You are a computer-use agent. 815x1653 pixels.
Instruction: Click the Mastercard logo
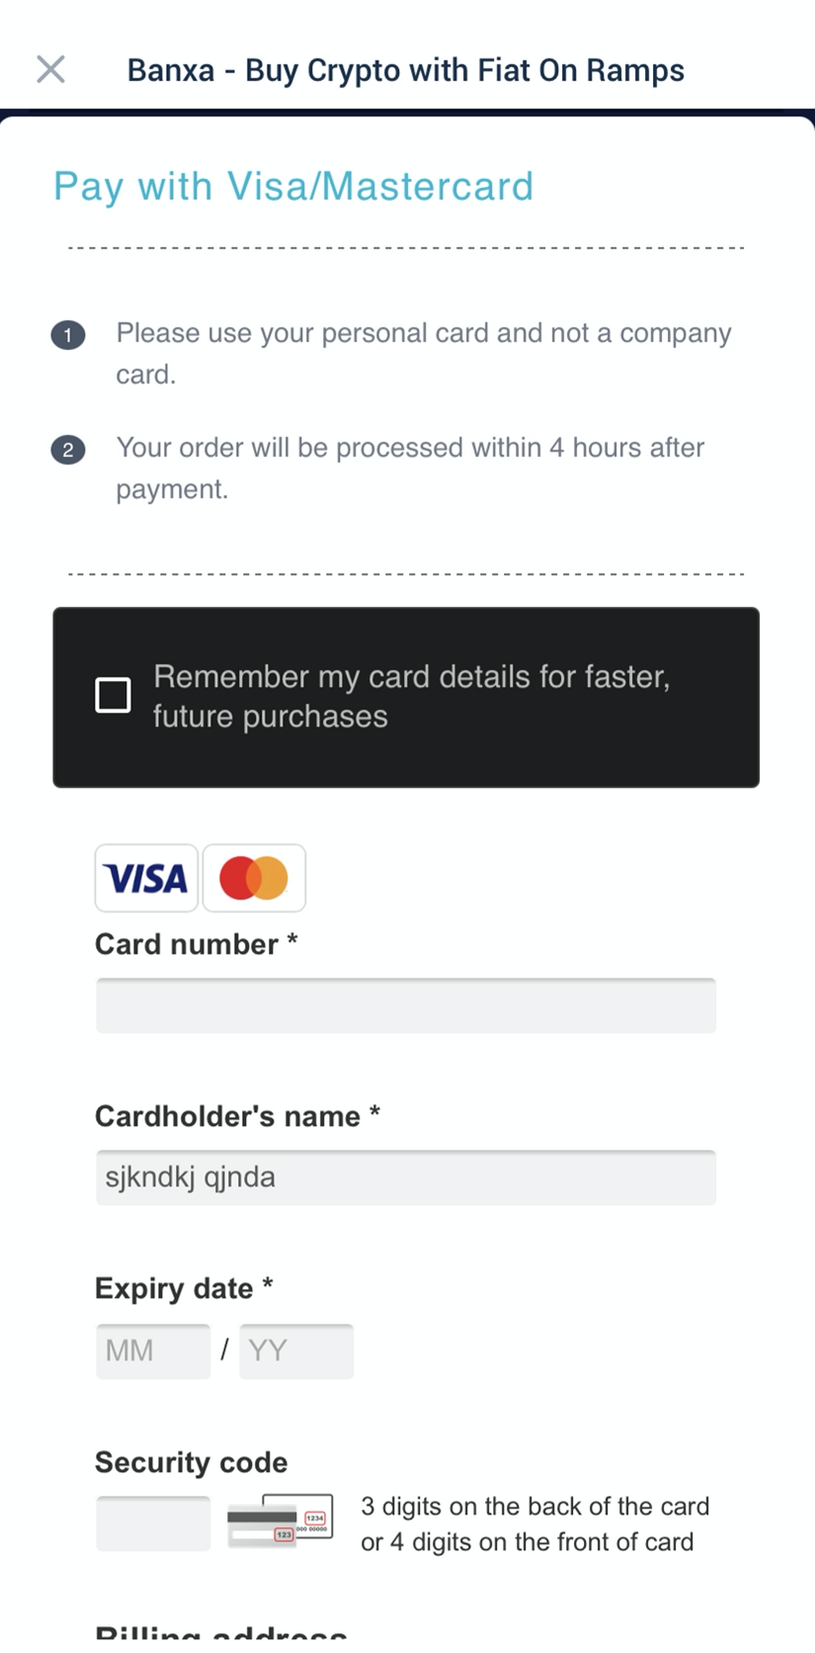(254, 878)
